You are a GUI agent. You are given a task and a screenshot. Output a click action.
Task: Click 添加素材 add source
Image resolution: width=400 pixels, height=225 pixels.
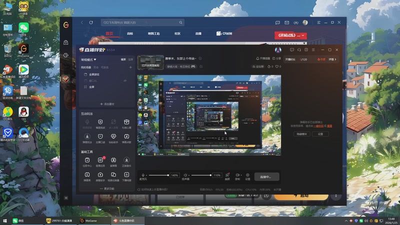pyautogui.click(x=107, y=104)
